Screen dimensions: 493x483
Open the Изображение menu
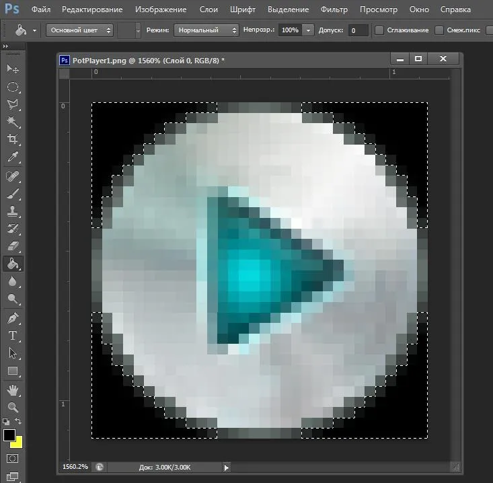[x=161, y=9]
